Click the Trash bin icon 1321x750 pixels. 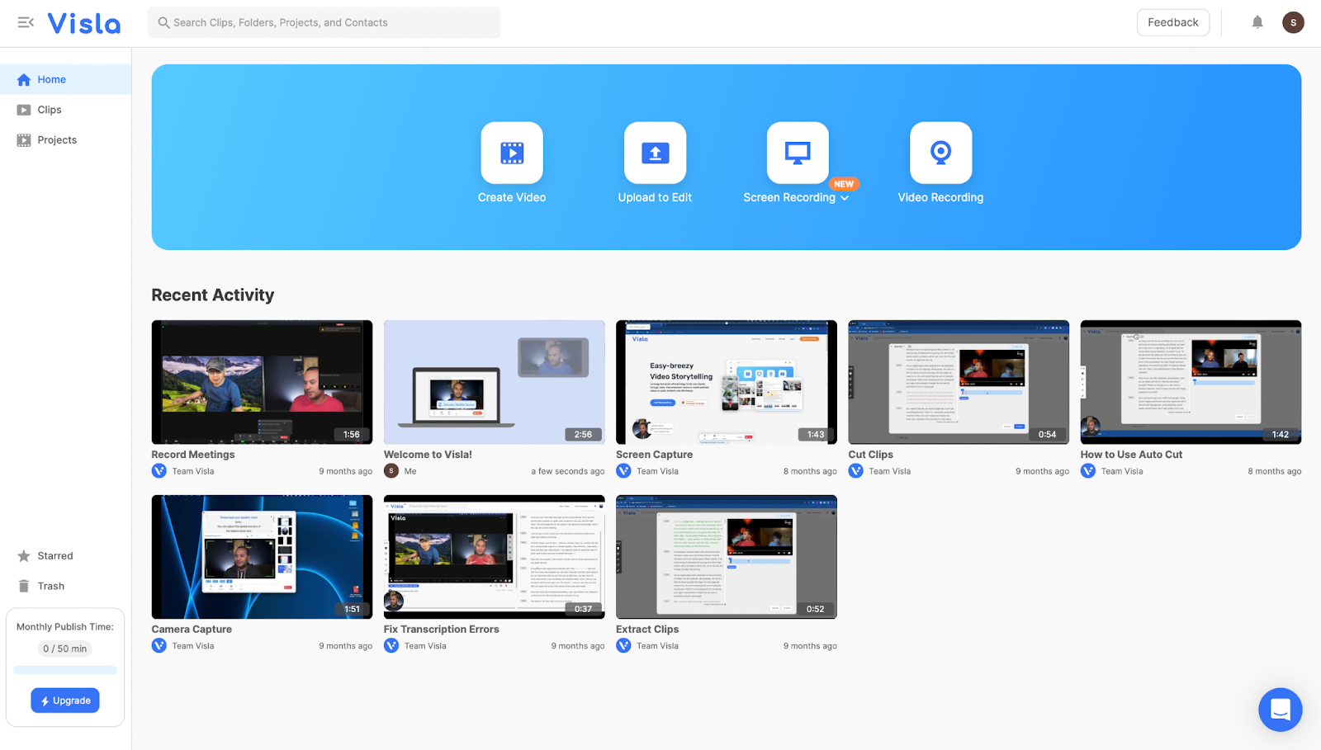pyautogui.click(x=24, y=586)
